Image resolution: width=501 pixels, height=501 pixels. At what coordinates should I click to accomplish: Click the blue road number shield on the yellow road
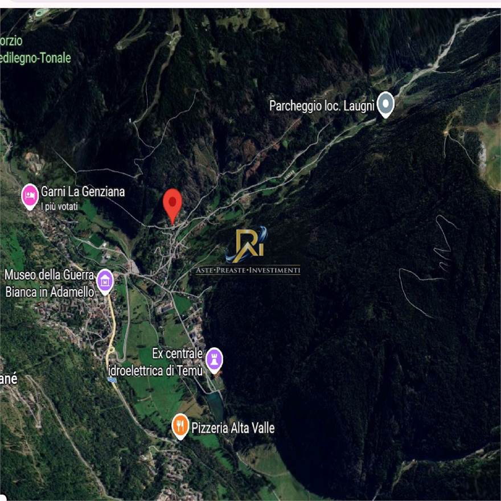tap(112, 380)
